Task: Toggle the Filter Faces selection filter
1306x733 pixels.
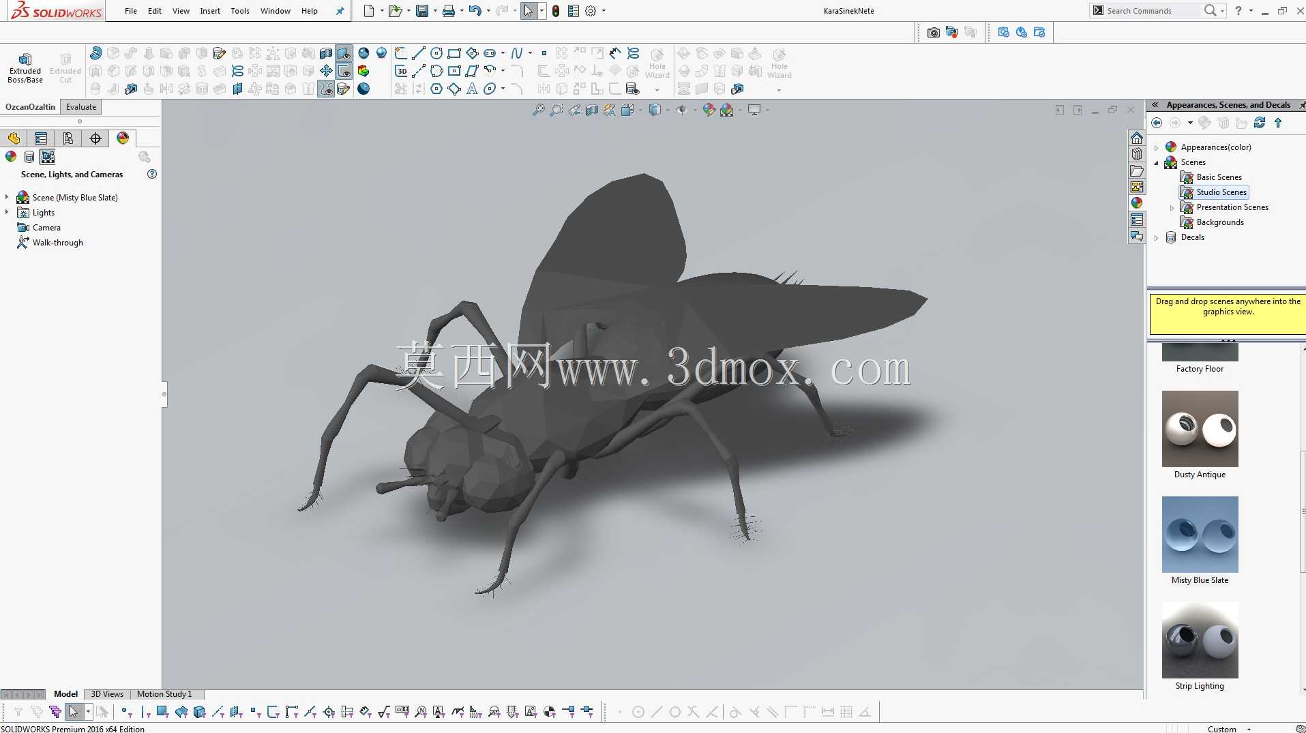Action: coord(162,712)
